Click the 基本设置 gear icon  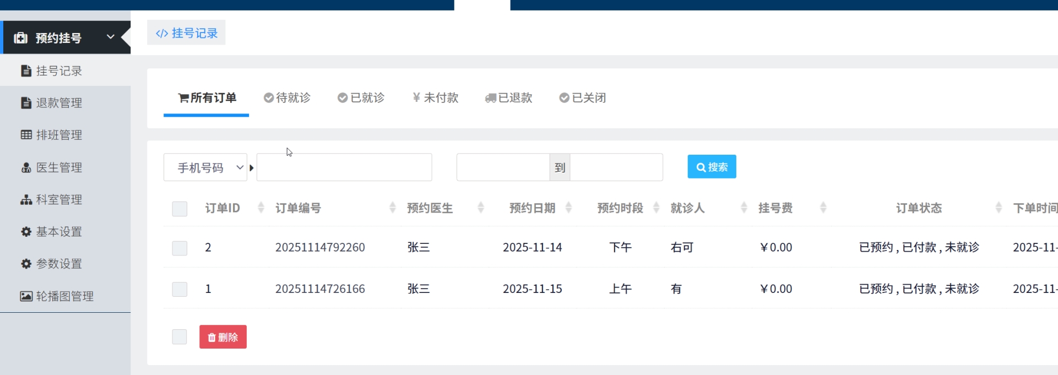26,232
